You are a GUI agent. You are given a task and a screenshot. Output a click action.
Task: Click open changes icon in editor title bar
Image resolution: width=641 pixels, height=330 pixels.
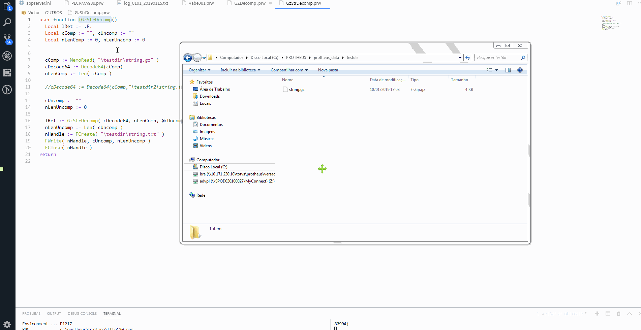(619, 3)
